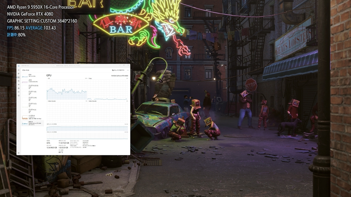
Task: Open App history icon in sidebar
Action: [x=19, y=81]
